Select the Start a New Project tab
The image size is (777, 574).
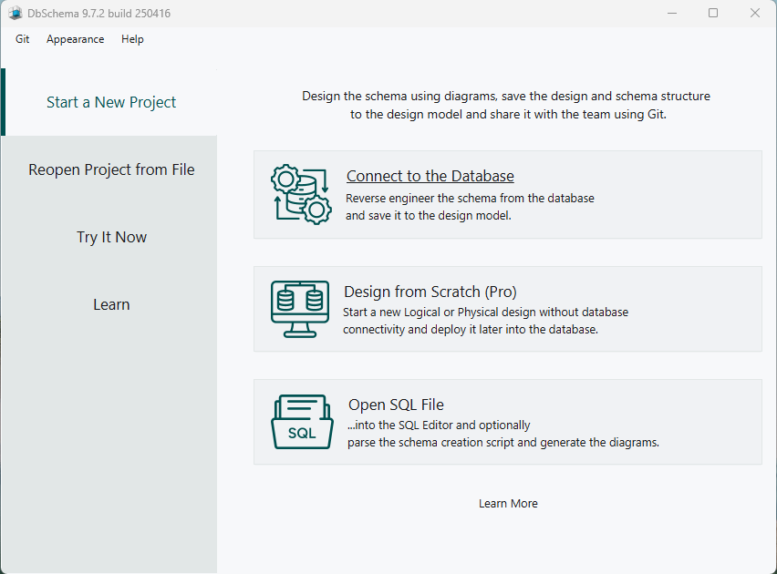[x=111, y=102]
